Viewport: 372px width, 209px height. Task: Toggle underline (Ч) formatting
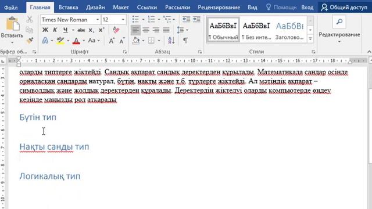pos(66,30)
